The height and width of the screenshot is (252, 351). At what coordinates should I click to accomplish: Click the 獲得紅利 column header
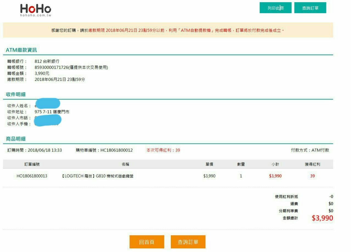click(x=313, y=164)
